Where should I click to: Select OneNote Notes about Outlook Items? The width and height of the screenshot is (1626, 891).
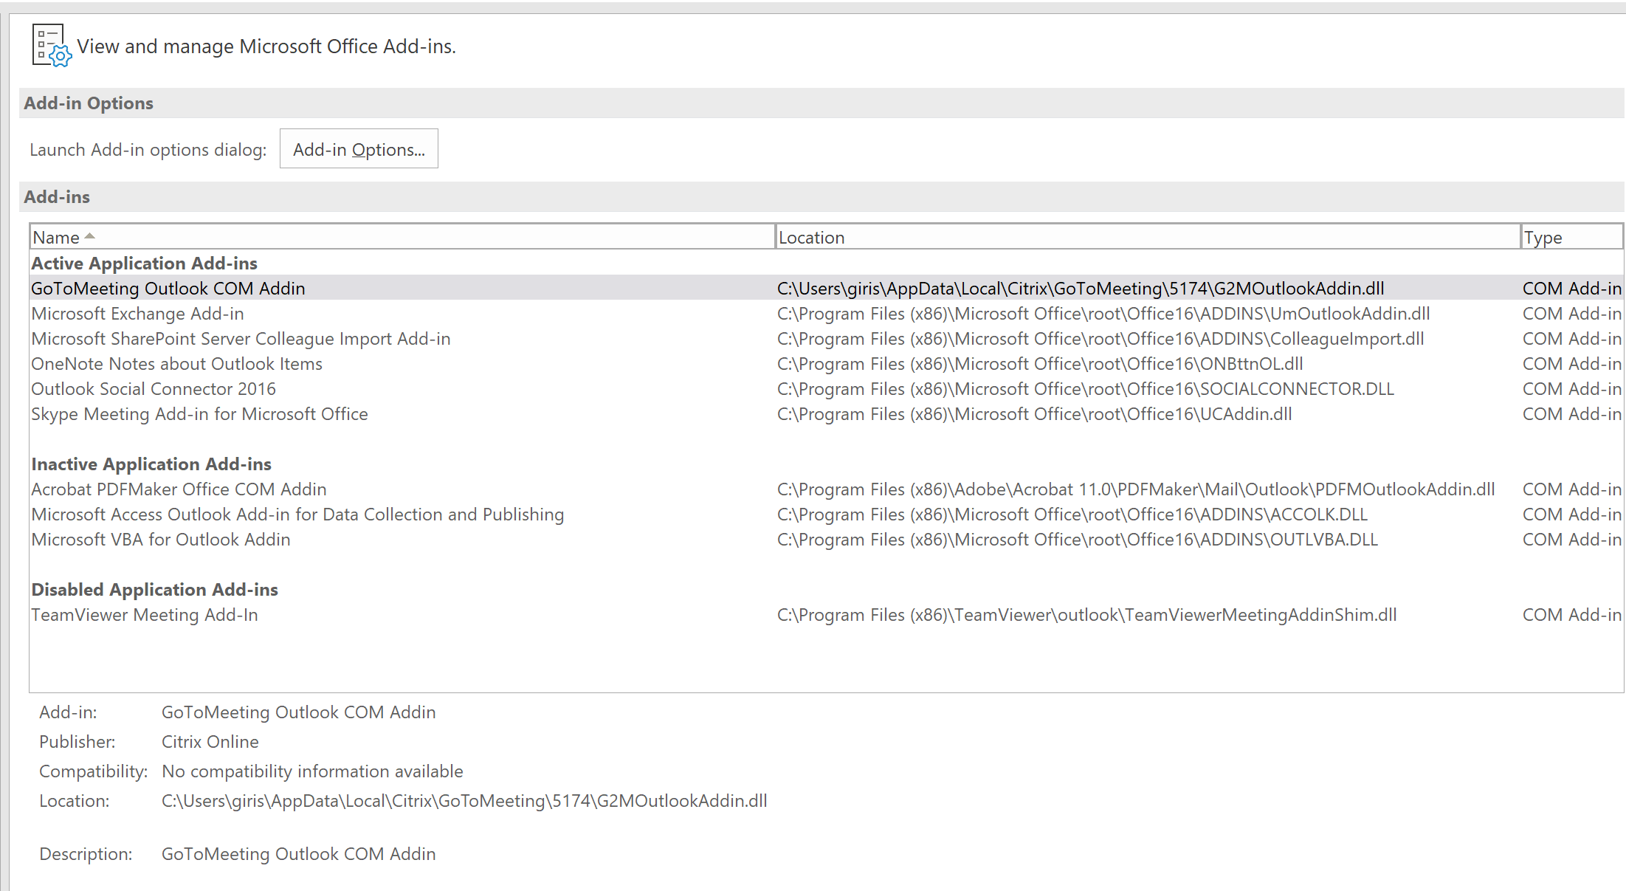pos(827,363)
